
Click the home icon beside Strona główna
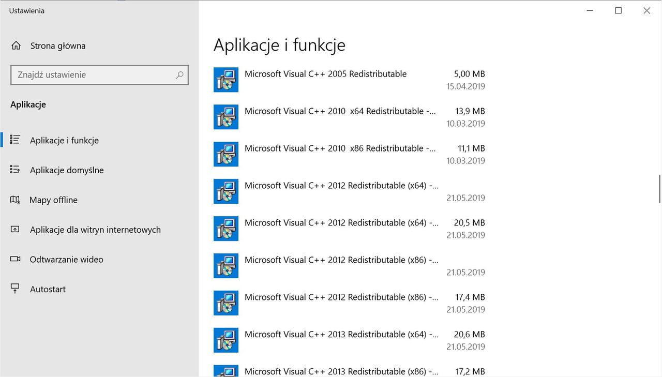click(x=16, y=46)
